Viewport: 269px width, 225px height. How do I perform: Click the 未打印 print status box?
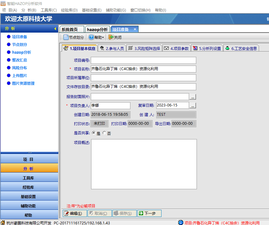point(99,124)
